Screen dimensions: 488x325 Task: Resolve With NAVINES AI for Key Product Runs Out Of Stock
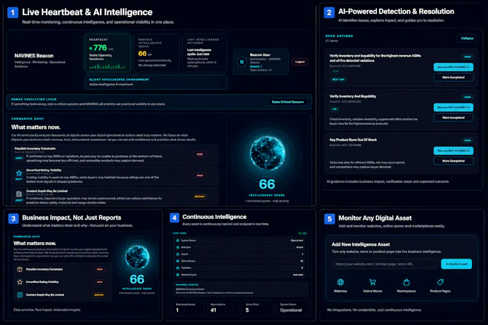coord(453,151)
